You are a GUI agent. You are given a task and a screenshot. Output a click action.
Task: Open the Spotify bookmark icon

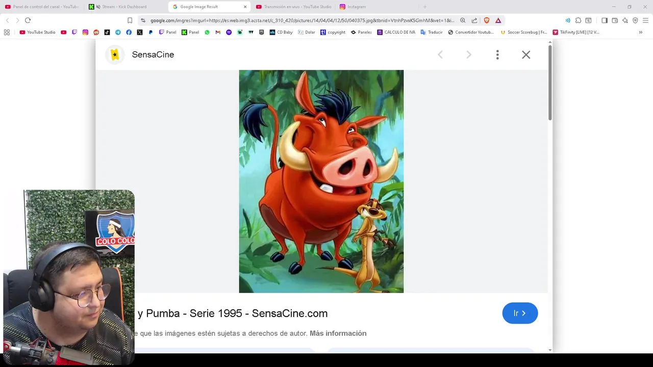[x=229, y=32]
